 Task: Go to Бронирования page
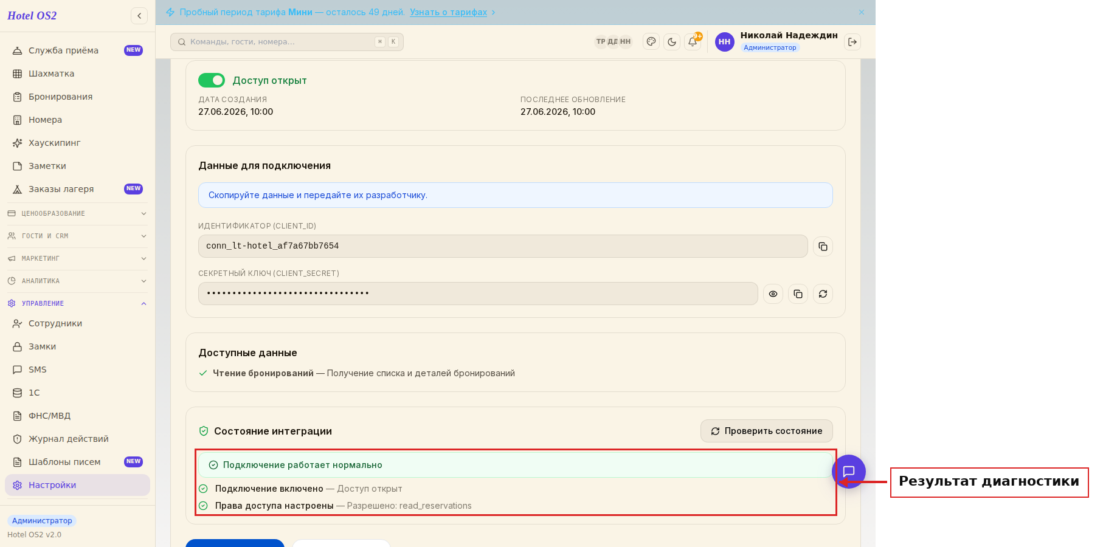pyautogui.click(x=77, y=97)
